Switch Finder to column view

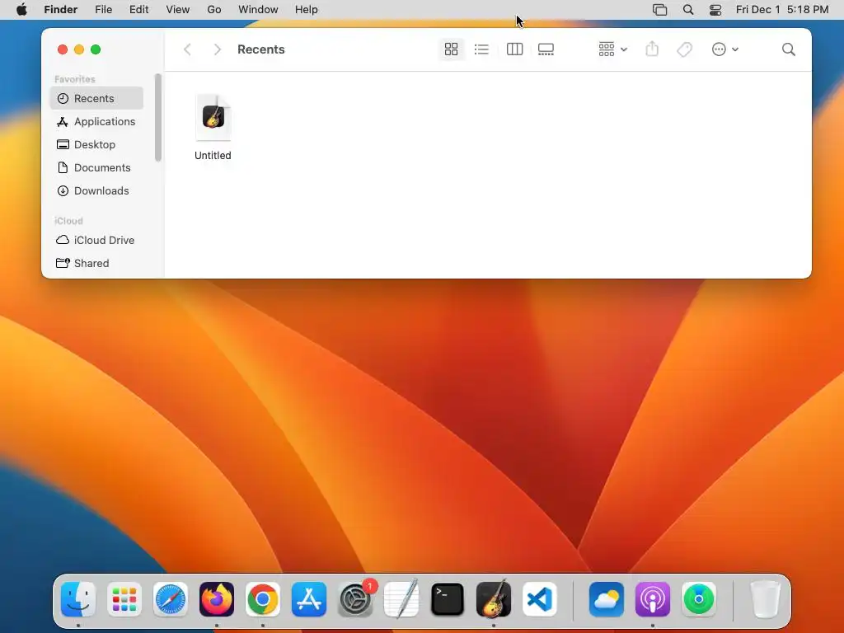click(514, 49)
